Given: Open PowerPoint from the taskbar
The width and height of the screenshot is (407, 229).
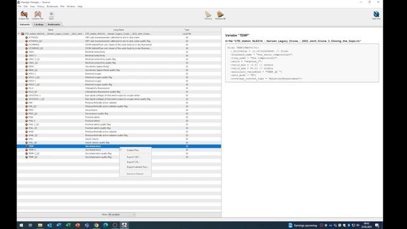Looking at the screenshot, I should point(78,225).
